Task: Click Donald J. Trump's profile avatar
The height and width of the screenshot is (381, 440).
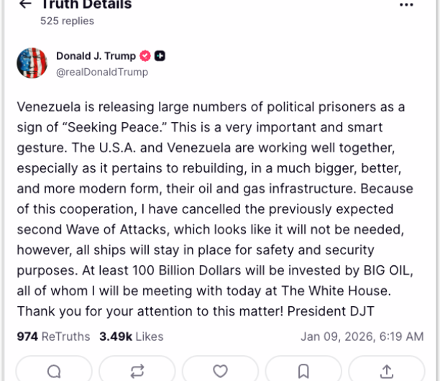Action: 32,63
